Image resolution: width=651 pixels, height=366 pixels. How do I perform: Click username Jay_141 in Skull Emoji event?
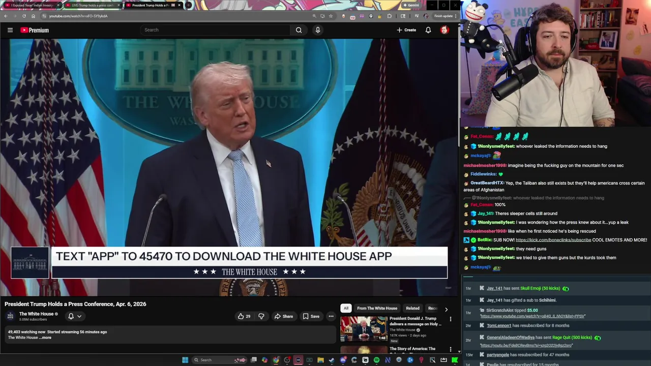(494, 288)
